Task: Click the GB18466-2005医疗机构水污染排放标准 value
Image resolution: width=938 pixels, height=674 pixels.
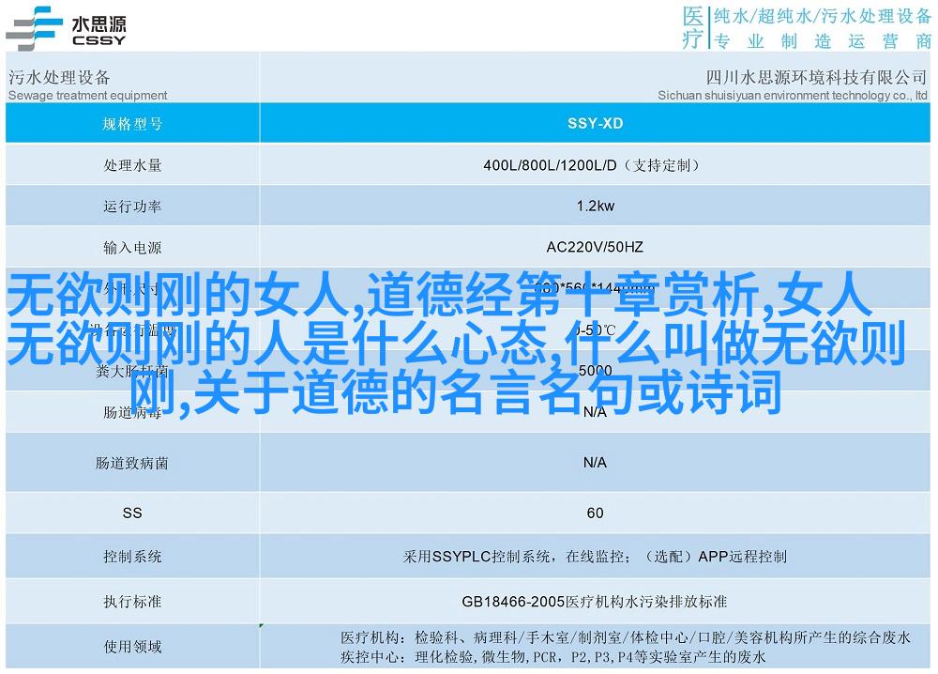Action: pos(594,602)
